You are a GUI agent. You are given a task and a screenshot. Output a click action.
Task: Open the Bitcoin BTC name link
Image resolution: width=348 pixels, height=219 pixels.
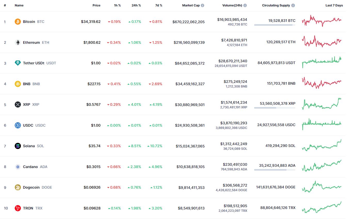pos(34,22)
